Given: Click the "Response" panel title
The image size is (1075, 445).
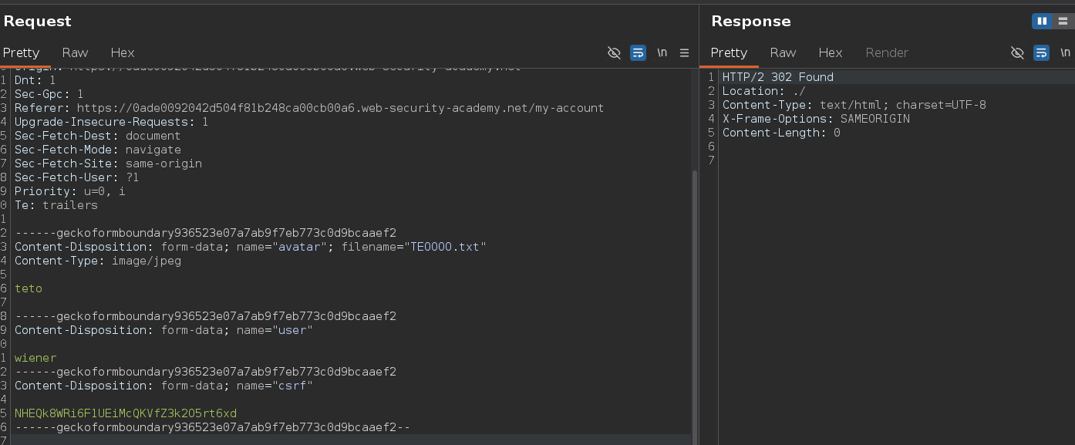Looking at the screenshot, I should (751, 22).
